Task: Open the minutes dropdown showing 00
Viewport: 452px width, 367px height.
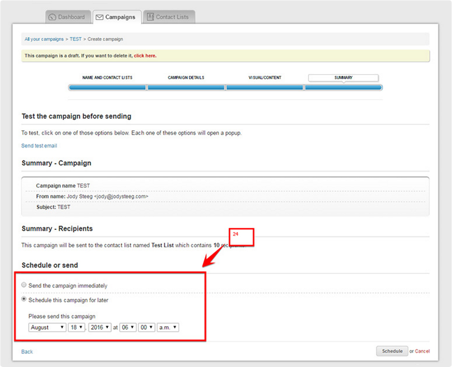Action: coord(147,327)
